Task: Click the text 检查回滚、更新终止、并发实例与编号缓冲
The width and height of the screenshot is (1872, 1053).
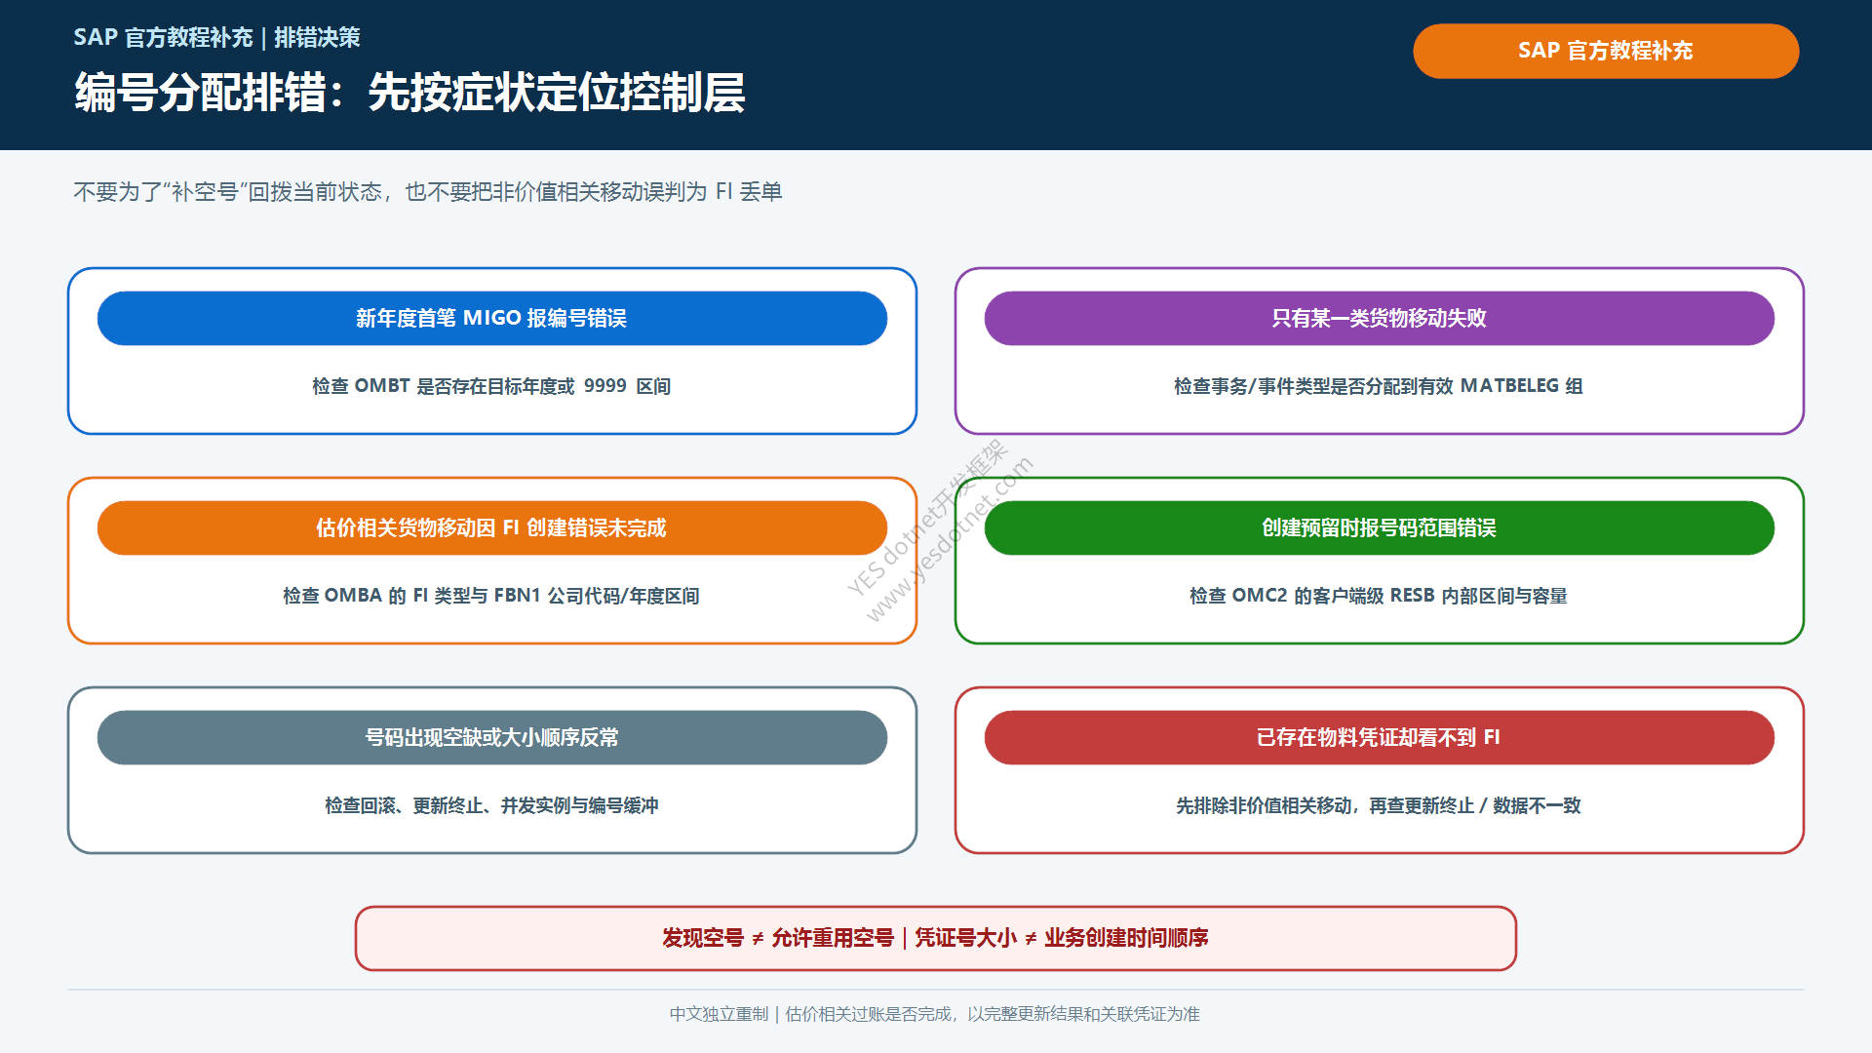Action: click(491, 805)
